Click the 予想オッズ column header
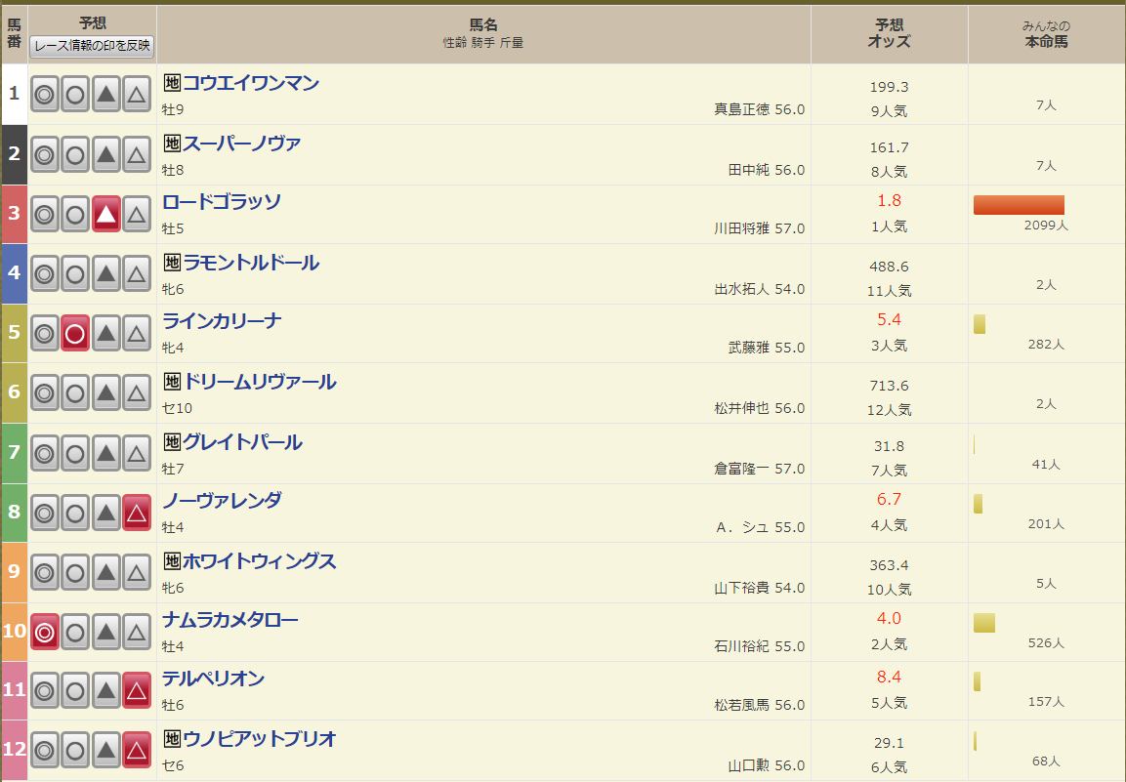The image size is (1126, 782). click(x=889, y=34)
